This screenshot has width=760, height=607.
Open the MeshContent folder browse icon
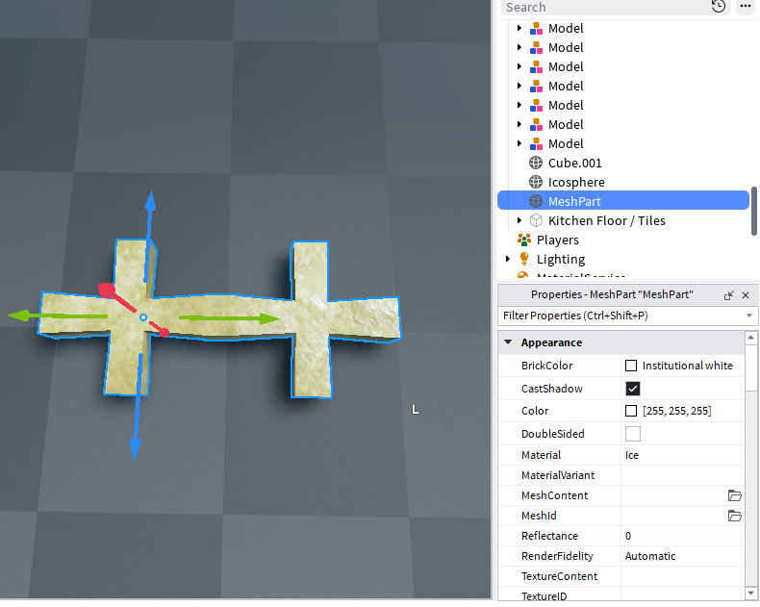pos(735,495)
